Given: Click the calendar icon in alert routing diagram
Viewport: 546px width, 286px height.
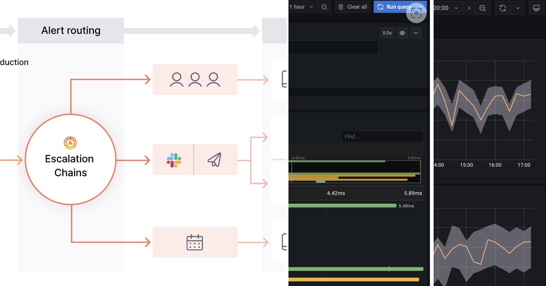Looking at the screenshot, I should (x=195, y=242).
